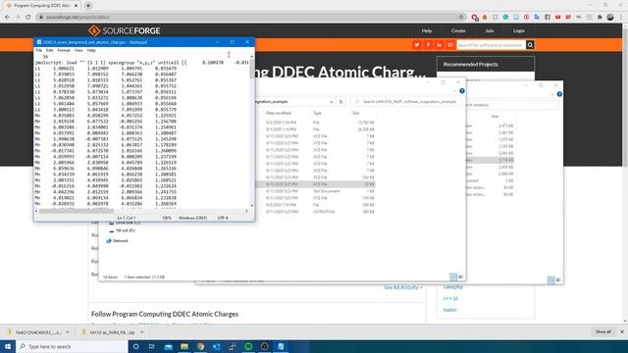Click refresh button beside Explorer address bar
Viewport: 628px width, 353px height.
tap(340, 102)
